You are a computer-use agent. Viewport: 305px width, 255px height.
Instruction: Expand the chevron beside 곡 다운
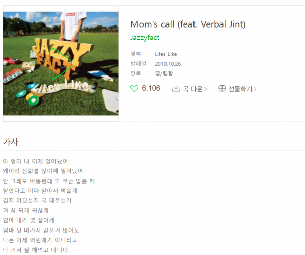(205, 89)
